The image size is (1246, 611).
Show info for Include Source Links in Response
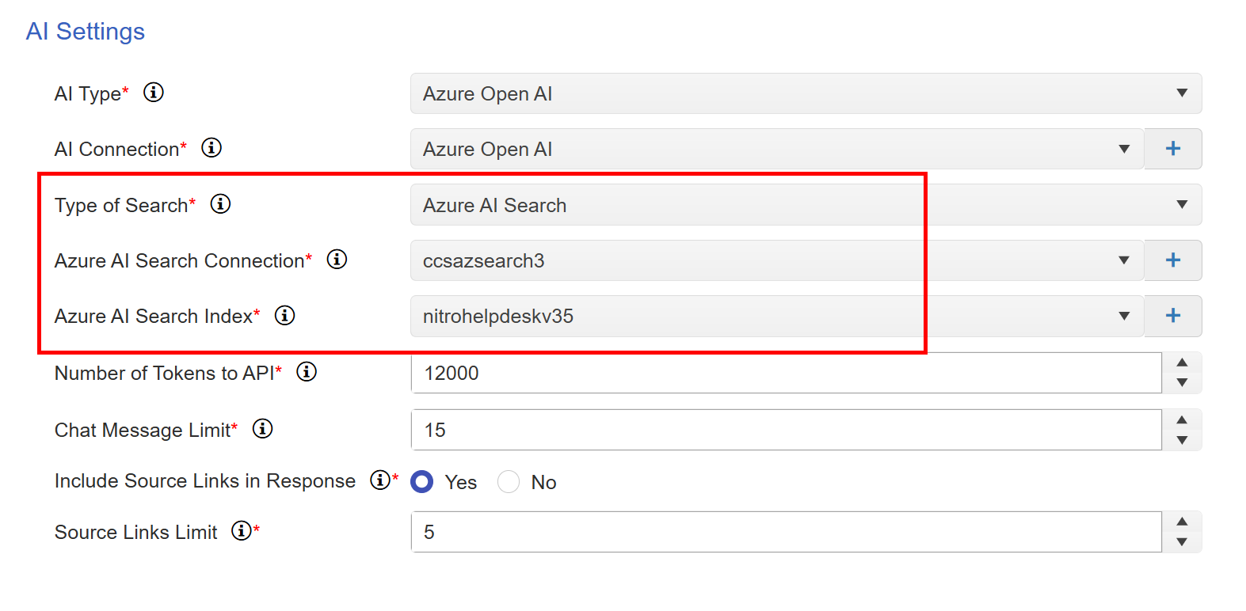[x=380, y=480]
